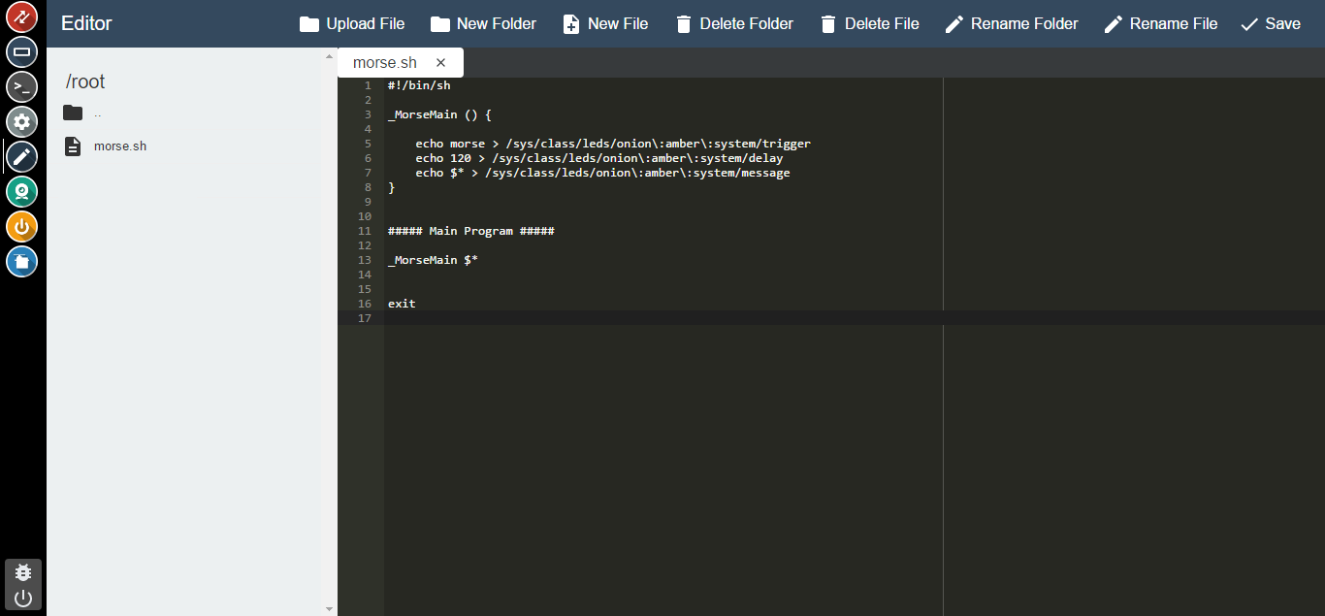1325x616 pixels.
Task: Click the 'echo morse' trigger line
Action: tap(613, 144)
